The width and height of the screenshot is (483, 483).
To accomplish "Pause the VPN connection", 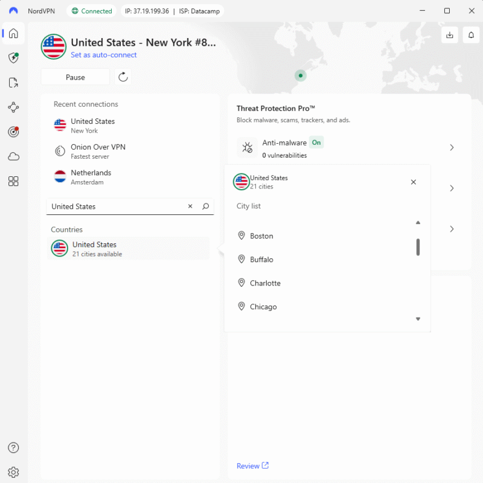I will (x=75, y=77).
